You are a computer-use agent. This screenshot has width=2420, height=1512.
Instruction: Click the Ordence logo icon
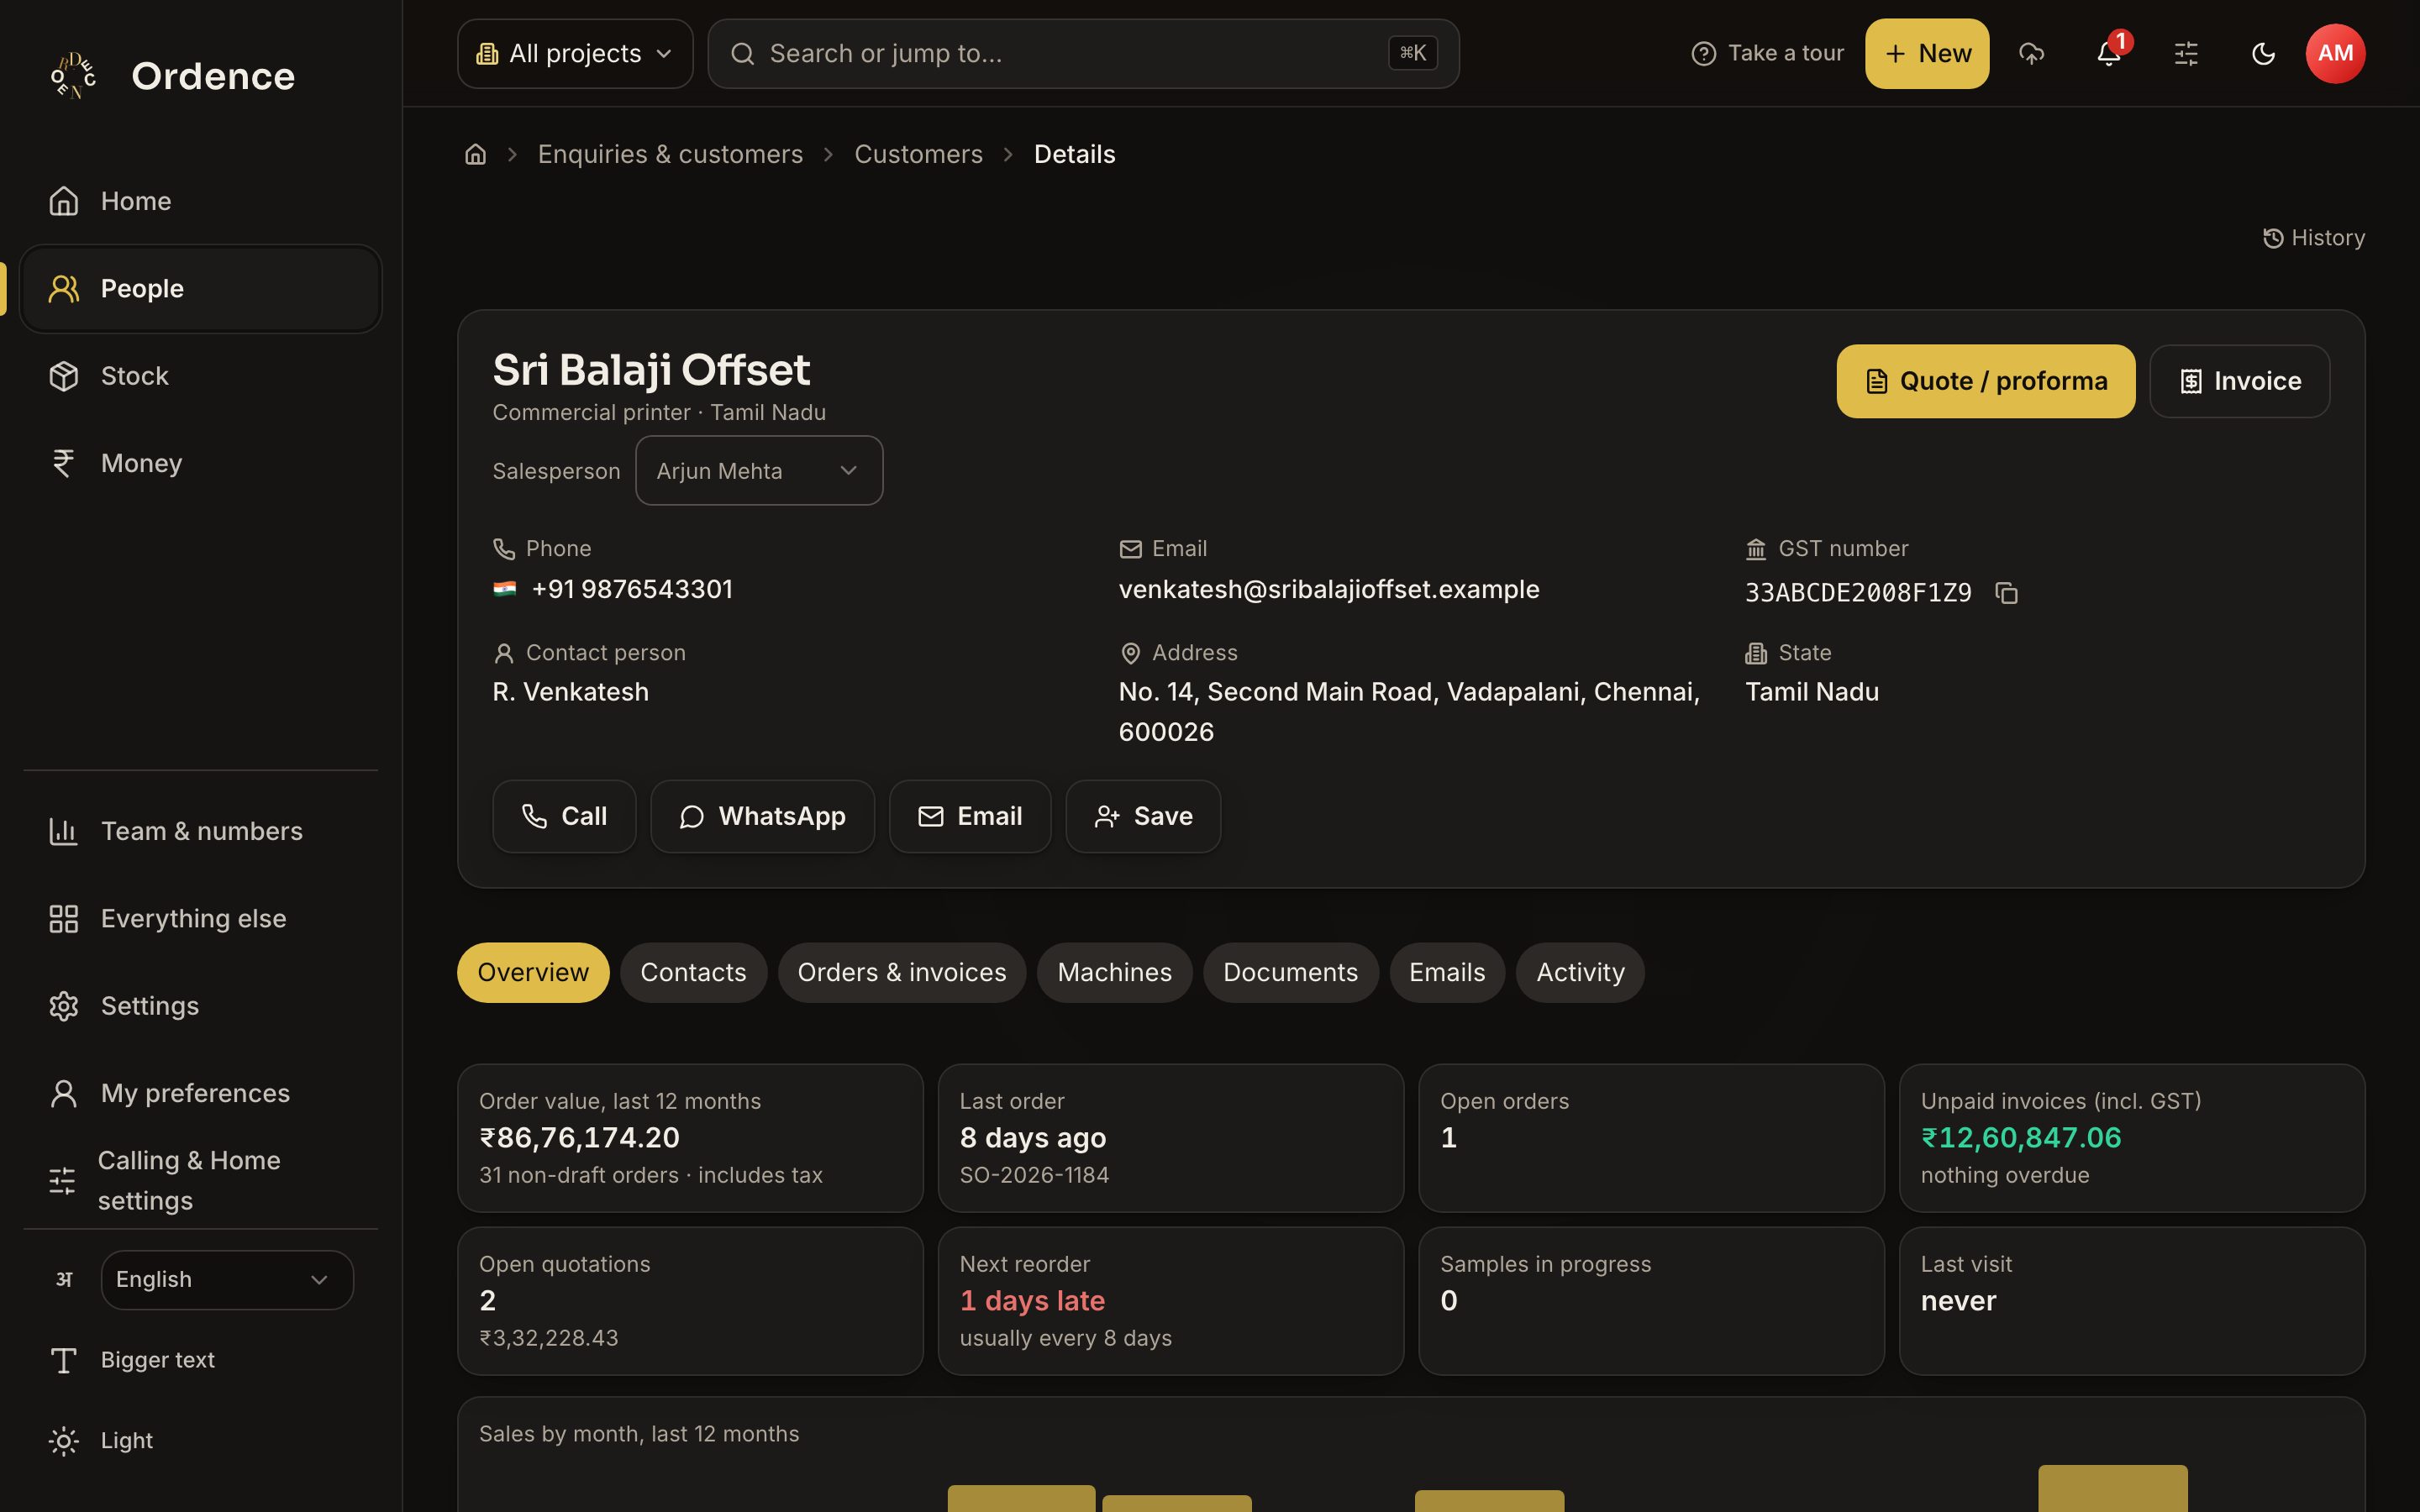tap(73, 75)
